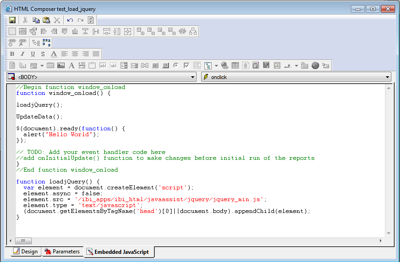Align selected objects to the right
The image size is (400, 262).
pos(54,31)
